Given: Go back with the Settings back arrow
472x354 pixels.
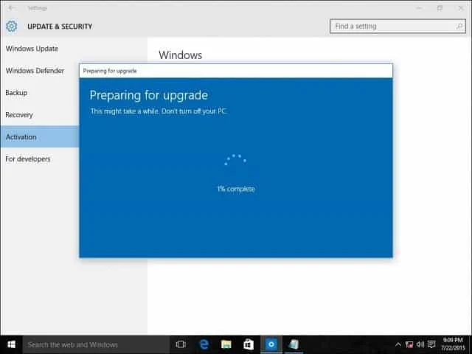Looking at the screenshot, I should (x=11, y=8).
